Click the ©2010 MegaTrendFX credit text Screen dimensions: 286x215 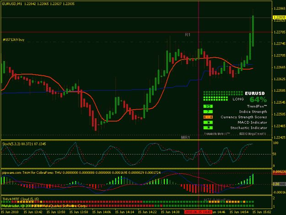pos(253,134)
